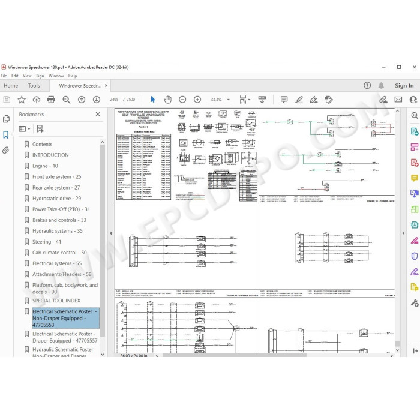Click the horizontal document scrollbar

[x=235, y=355]
